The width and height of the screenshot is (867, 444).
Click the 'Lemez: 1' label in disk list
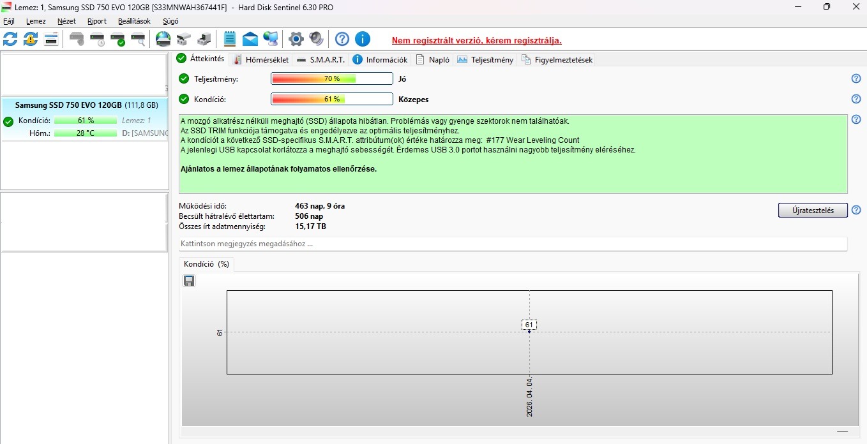coord(137,121)
